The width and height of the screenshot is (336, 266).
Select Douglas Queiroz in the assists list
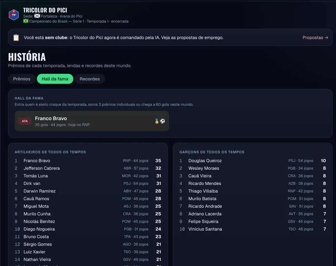[253, 161]
